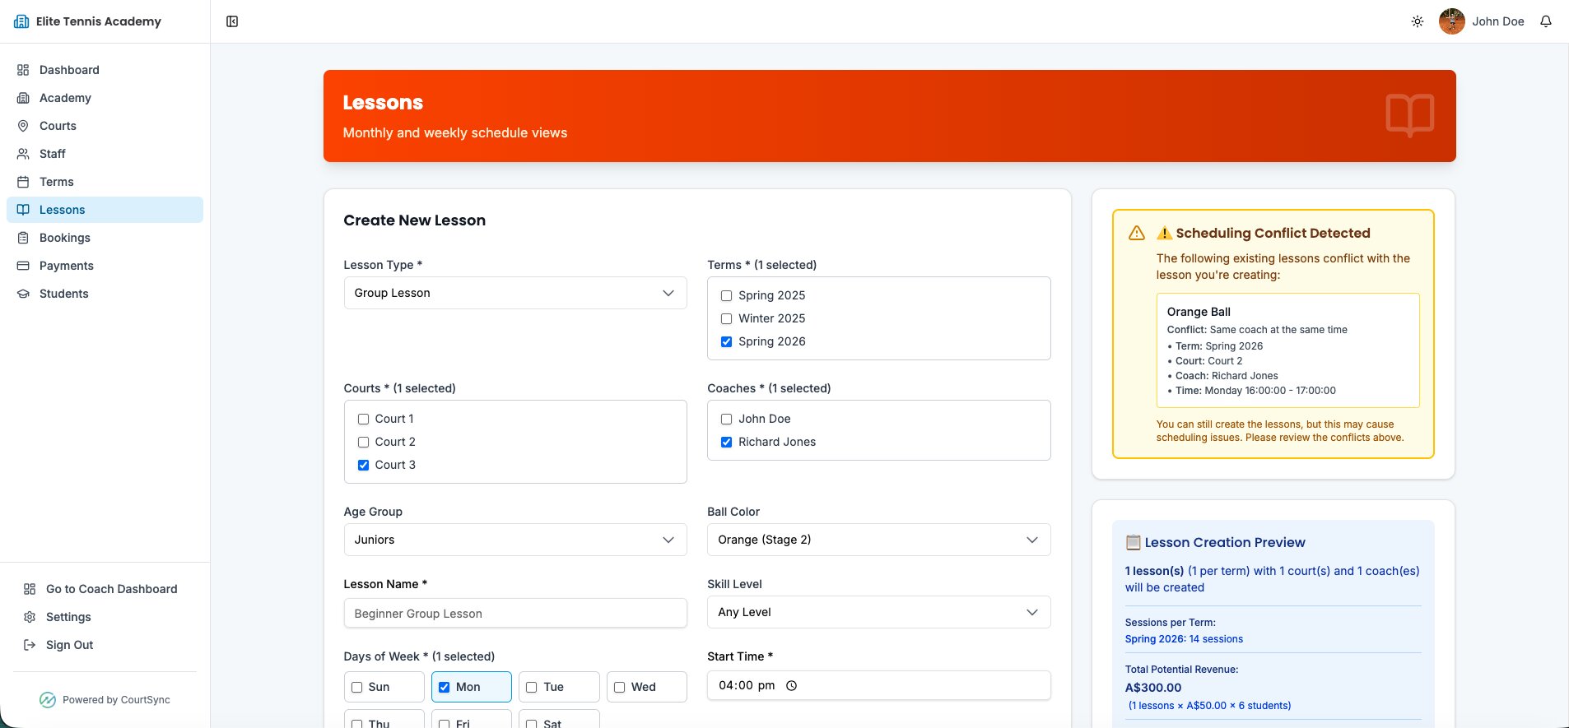Image resolution: width=1569 pixels, height=728 pixels.
Task: Go to Coach Dashboard link
Action: coord(111,589)
